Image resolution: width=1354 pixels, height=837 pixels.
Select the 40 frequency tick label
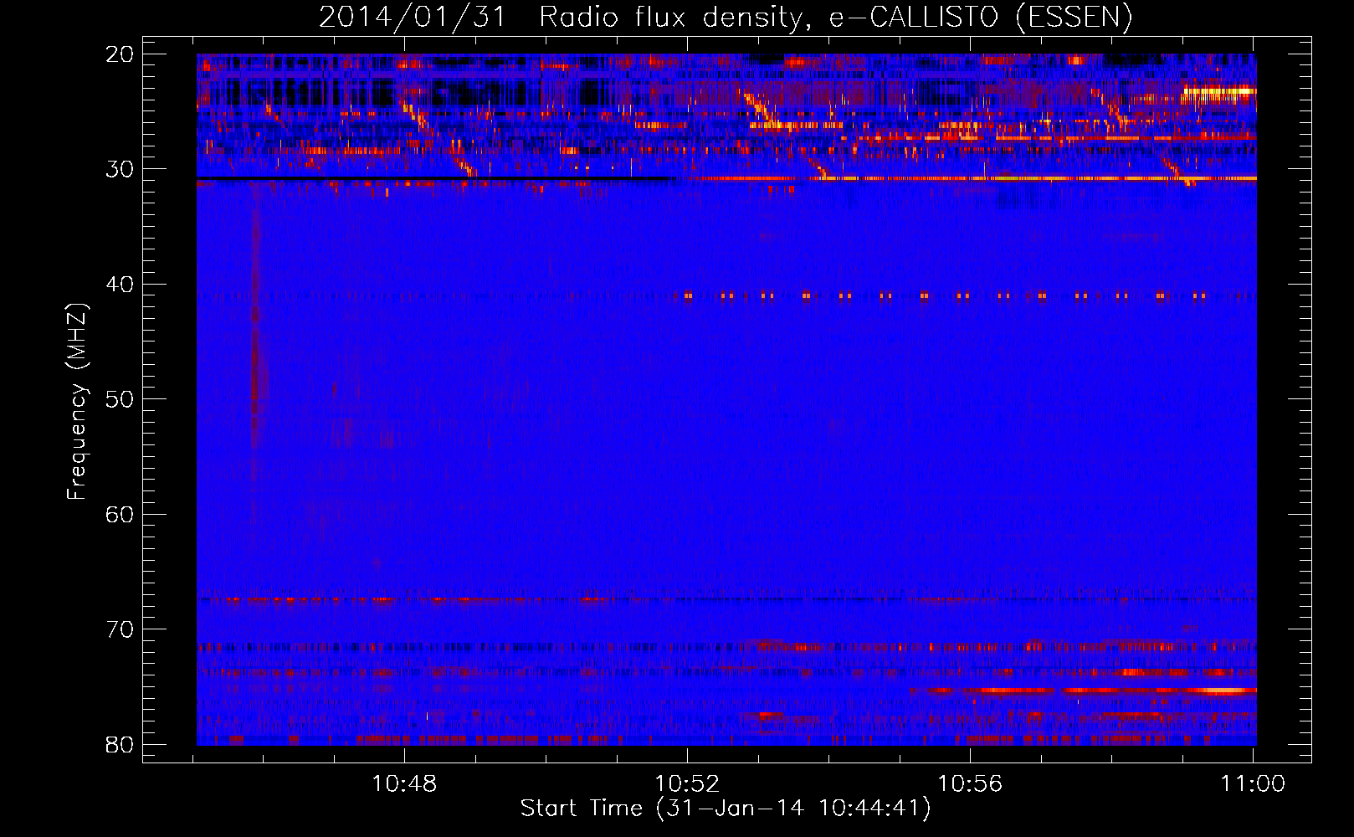(120, 285)
